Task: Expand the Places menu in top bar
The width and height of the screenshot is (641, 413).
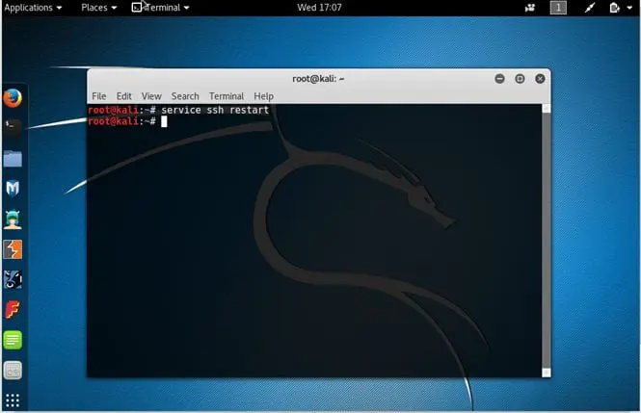Action: pos(99,8)
